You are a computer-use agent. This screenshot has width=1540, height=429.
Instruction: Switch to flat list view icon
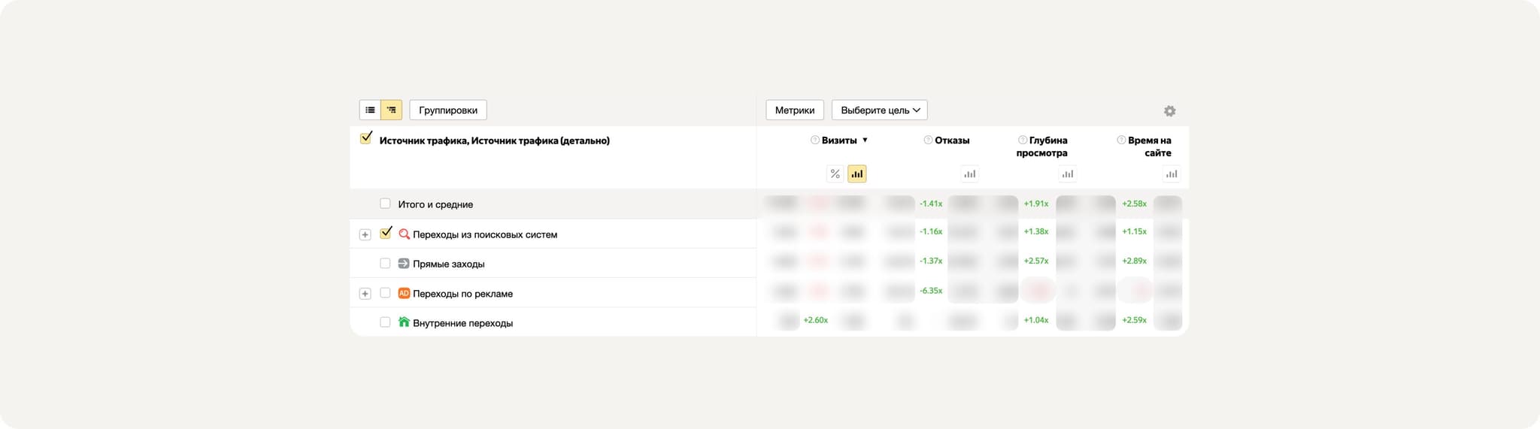point(370,110)
